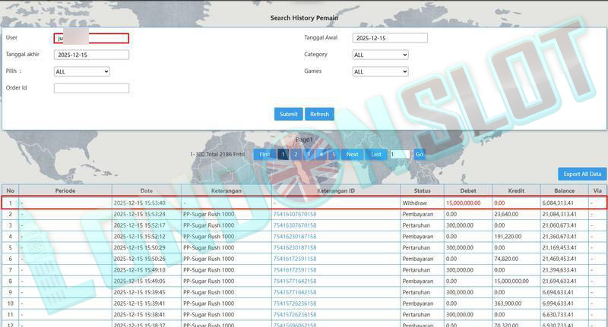This screenshot has width=608, height=327.
Task: Jump to pagination page 5
Action: tap(332, 154)
